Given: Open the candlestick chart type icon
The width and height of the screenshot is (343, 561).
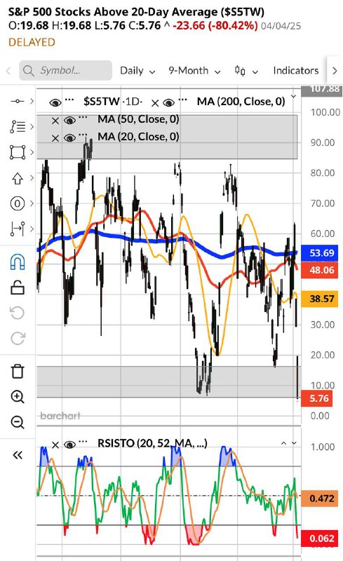Looking at the screenshot, I should pyautogui.click(x=239, y=71).
